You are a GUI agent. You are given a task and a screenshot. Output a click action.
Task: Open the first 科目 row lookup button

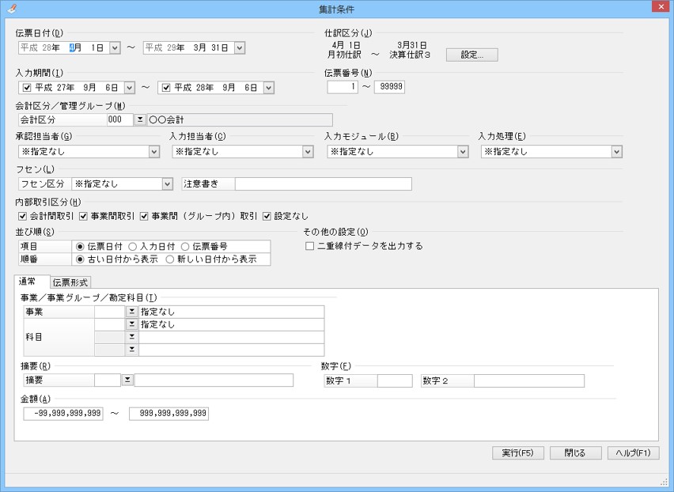pos(131,324)
